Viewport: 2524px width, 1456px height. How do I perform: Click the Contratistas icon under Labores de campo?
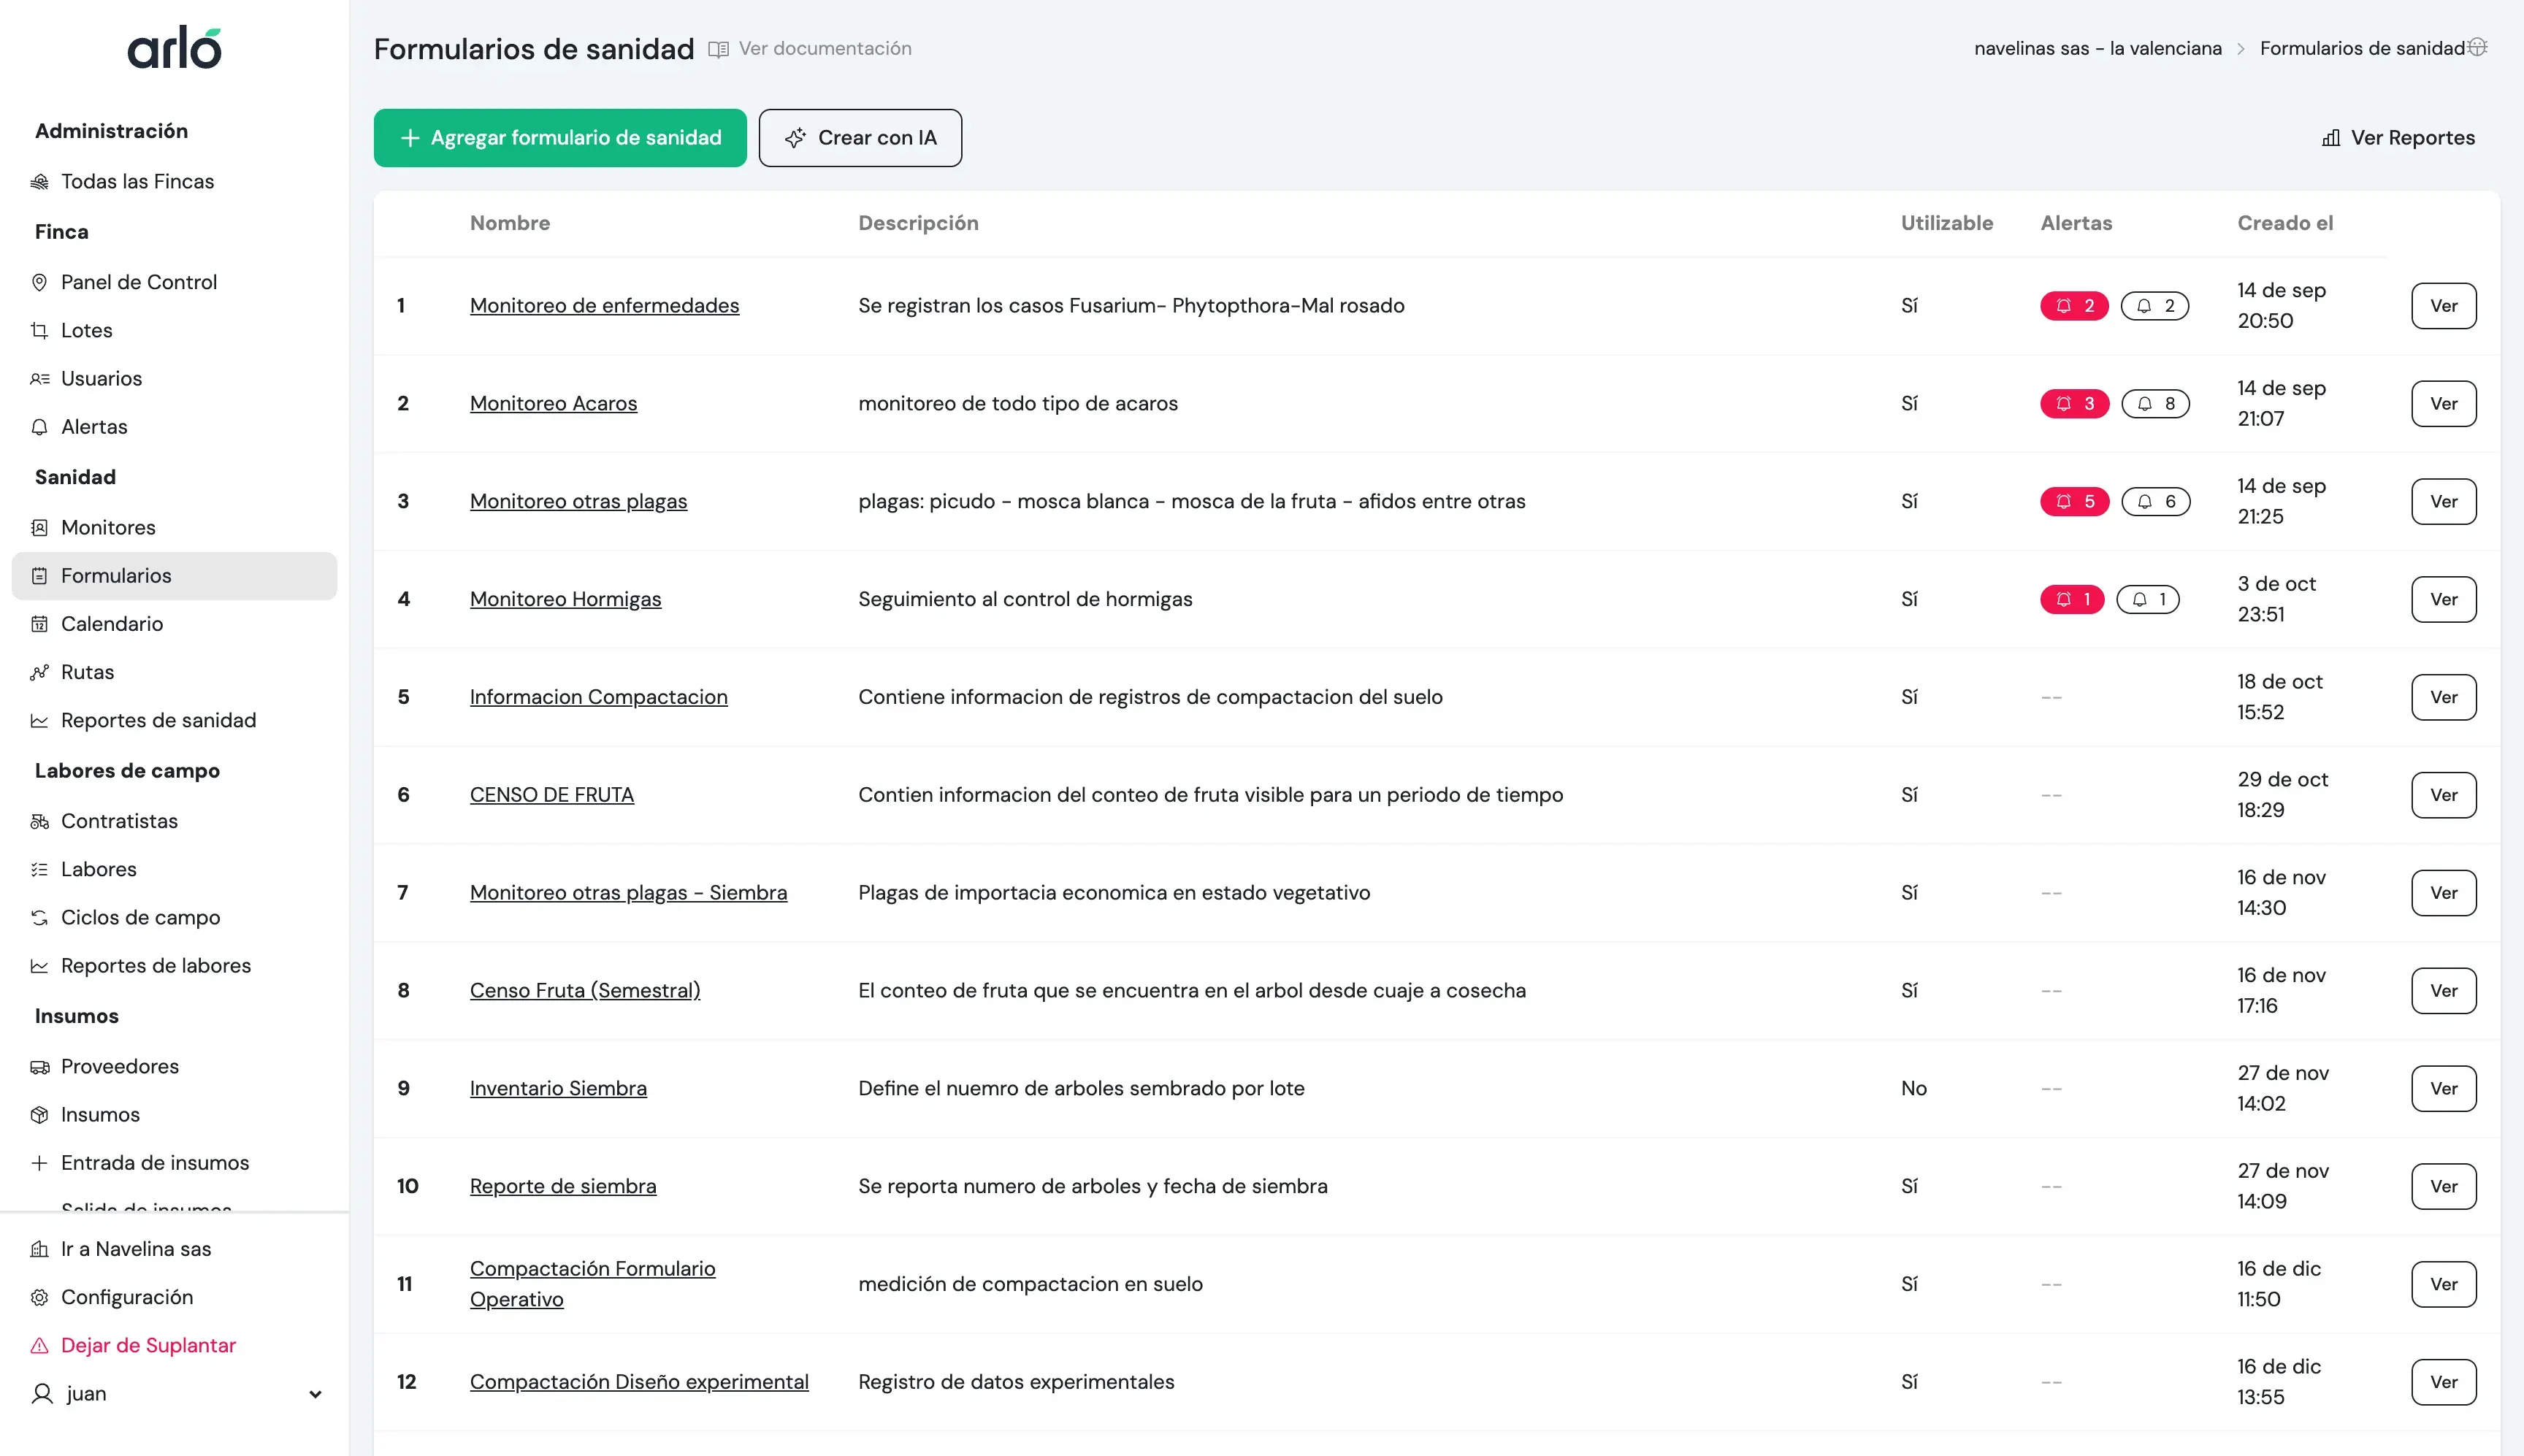point(39,820)
